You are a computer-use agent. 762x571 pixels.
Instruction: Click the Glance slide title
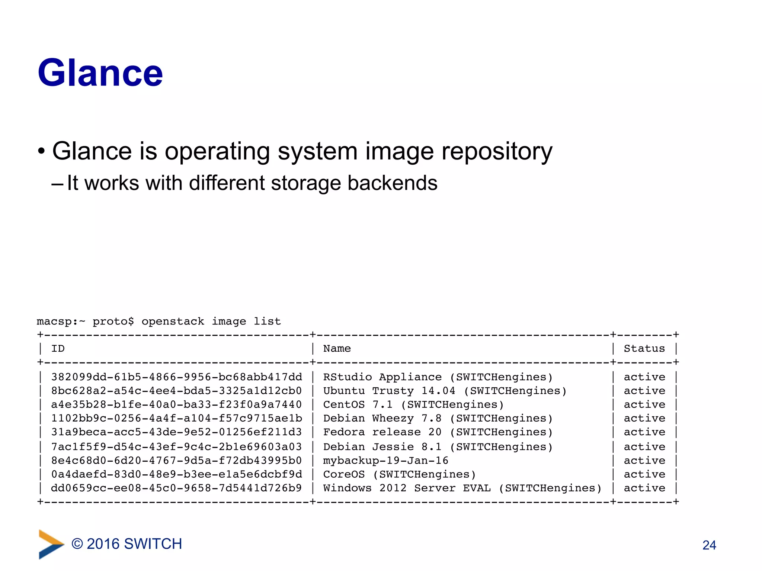[100, 73]
